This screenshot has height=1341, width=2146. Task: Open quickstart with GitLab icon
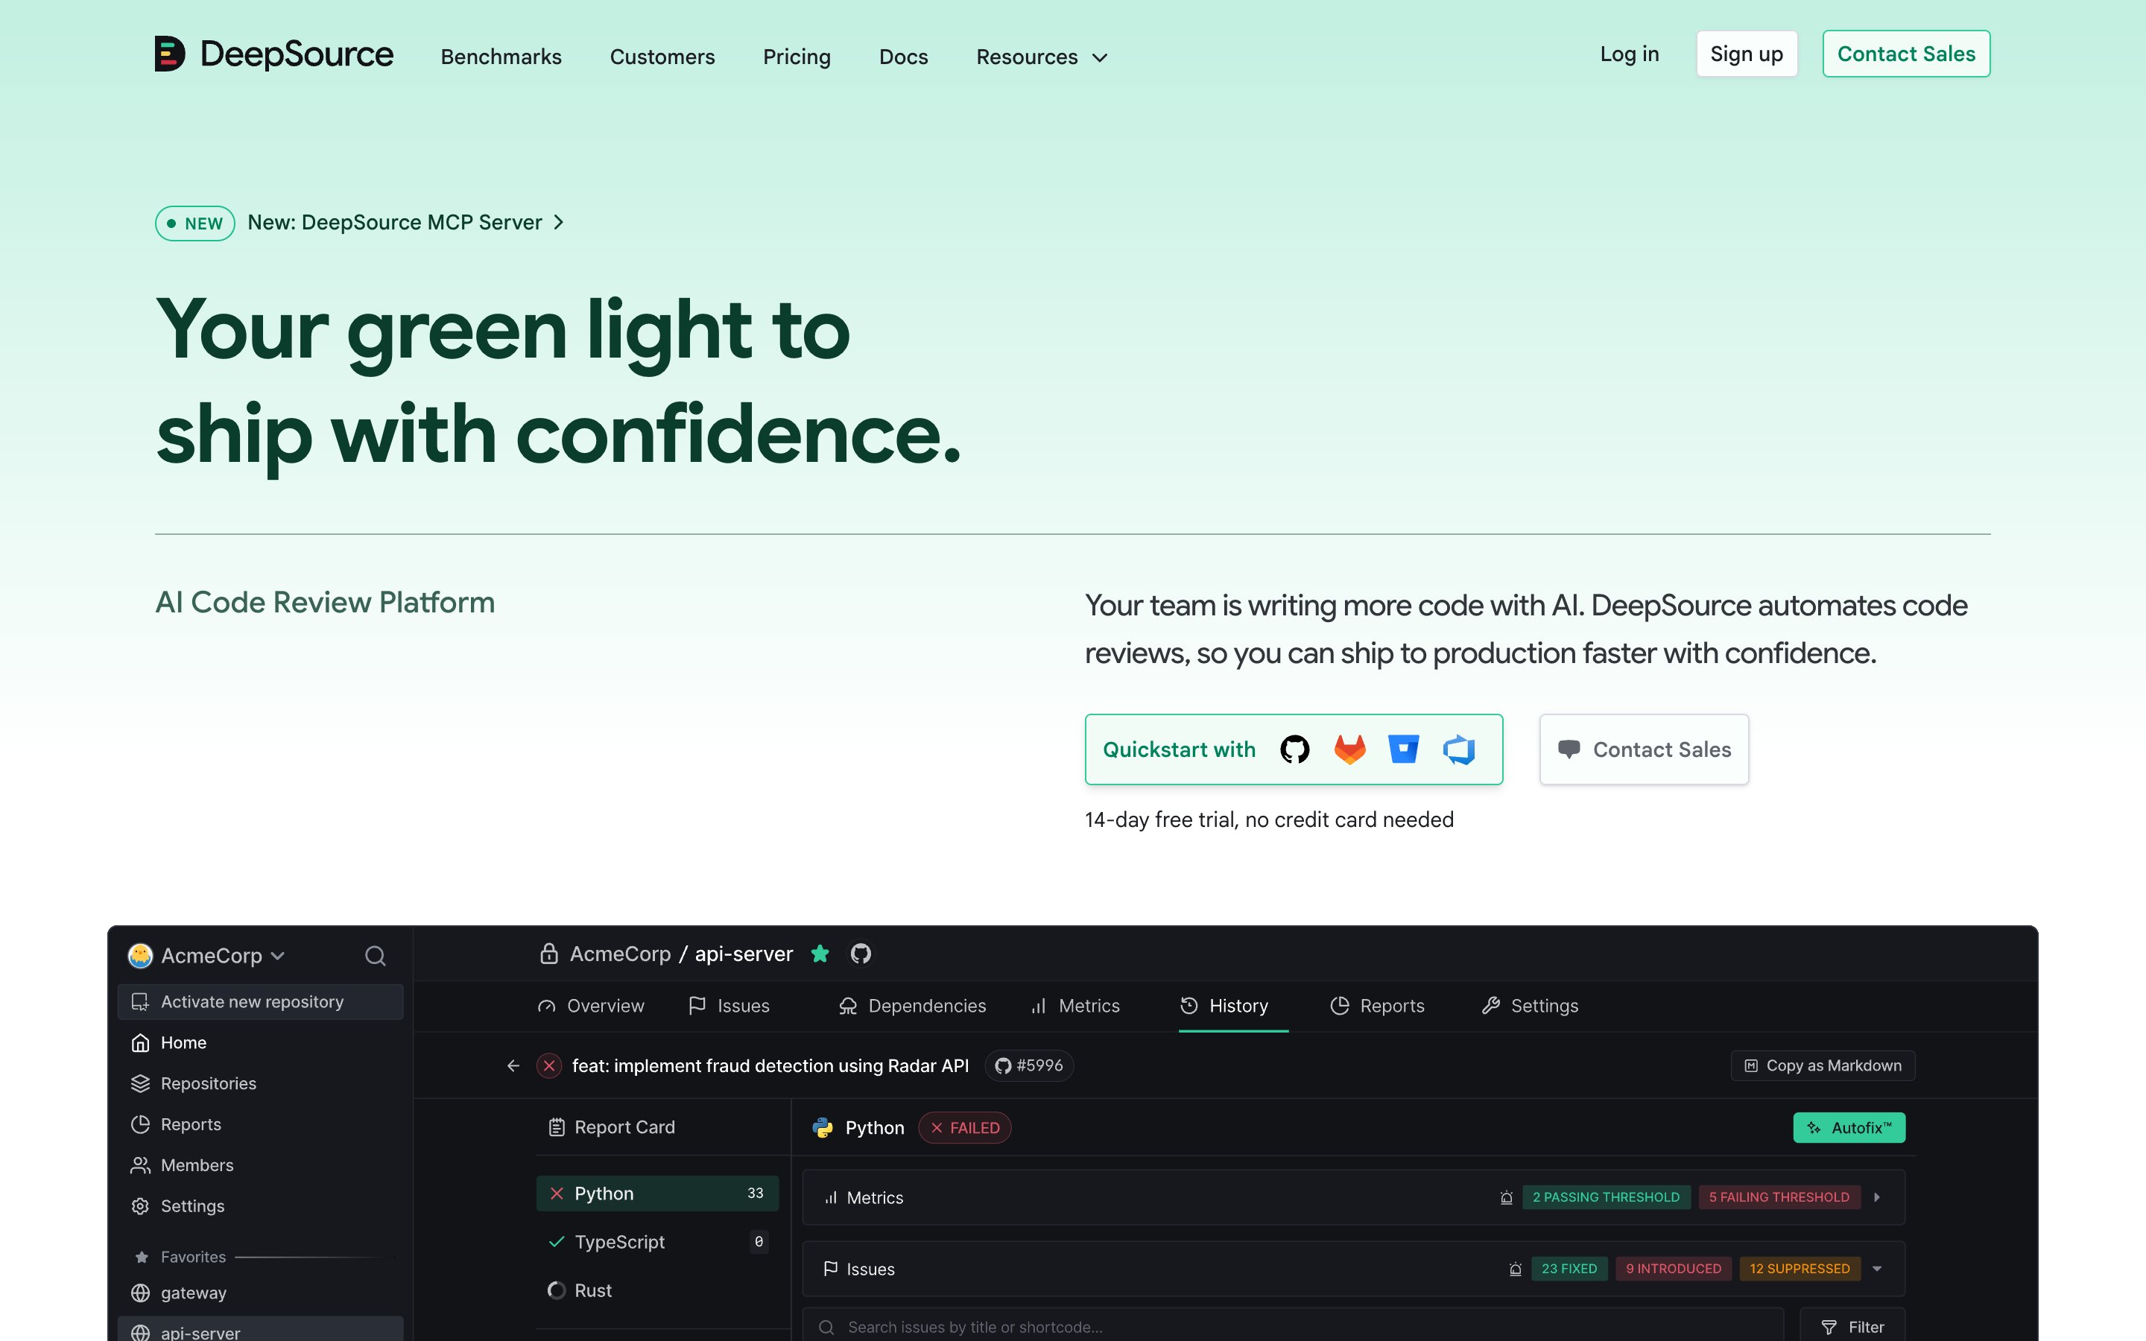click(1349, 749)
